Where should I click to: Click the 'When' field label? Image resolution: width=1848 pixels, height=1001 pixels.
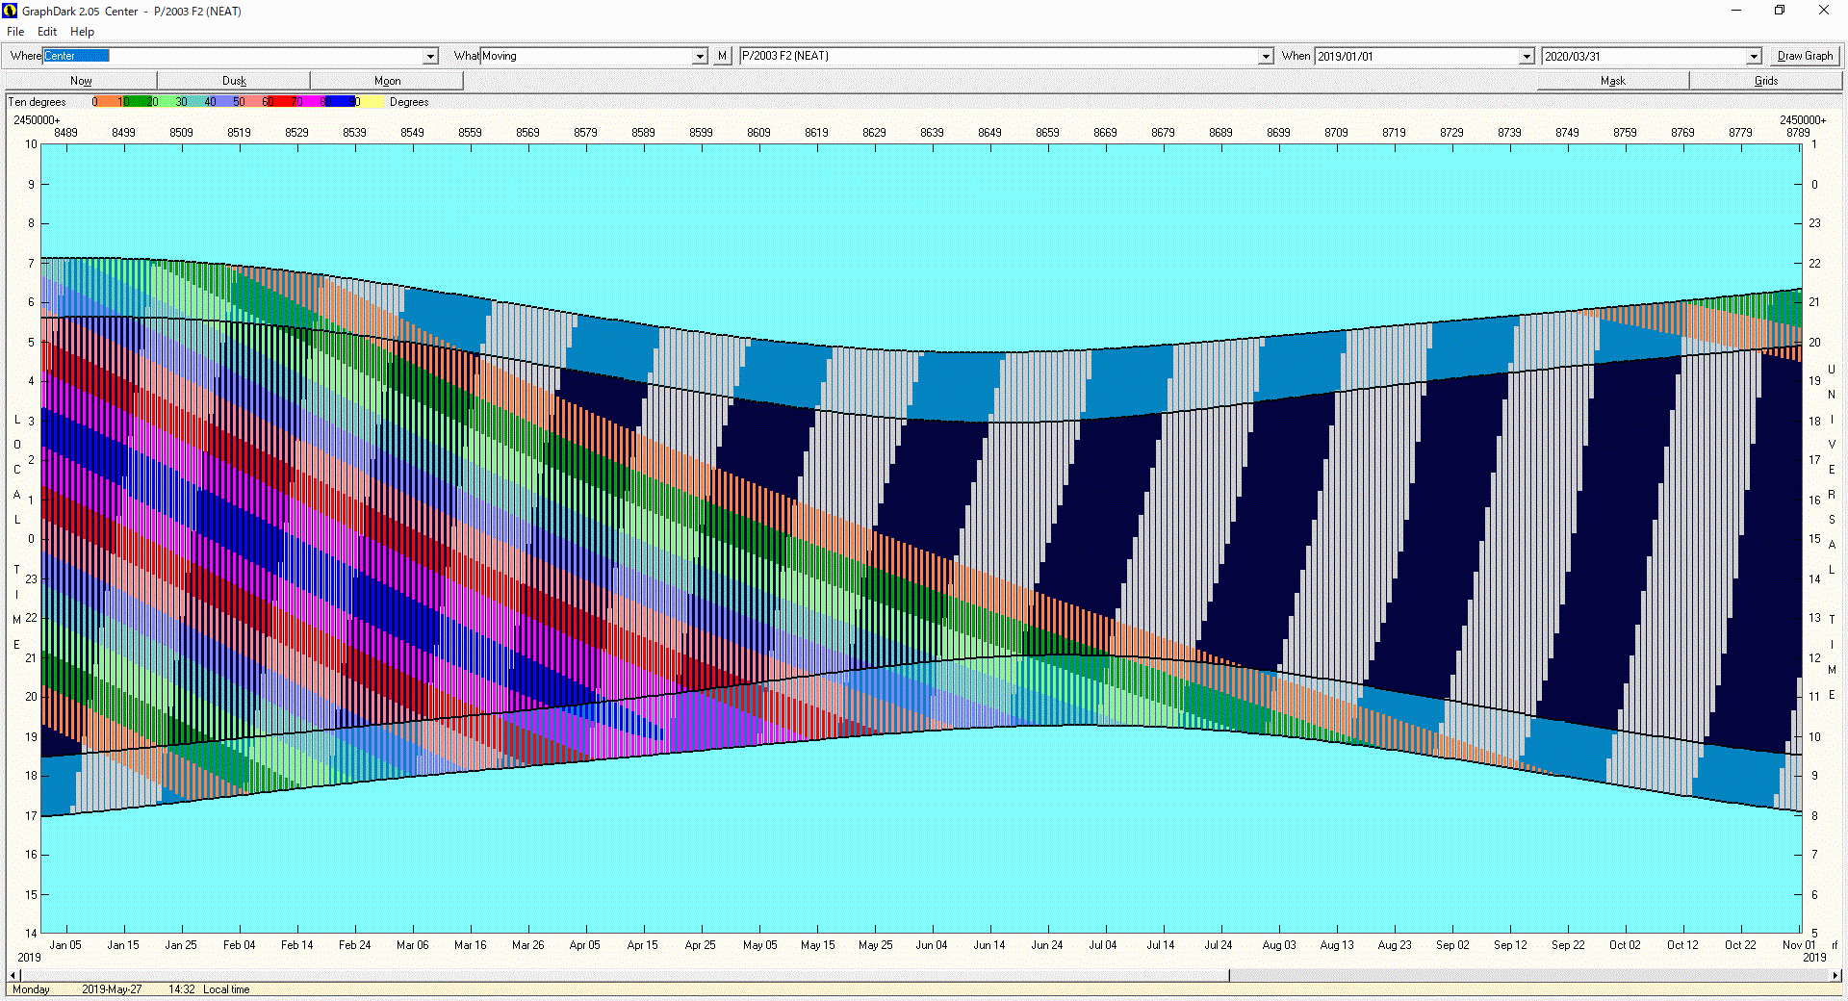tap(1296, 56)
